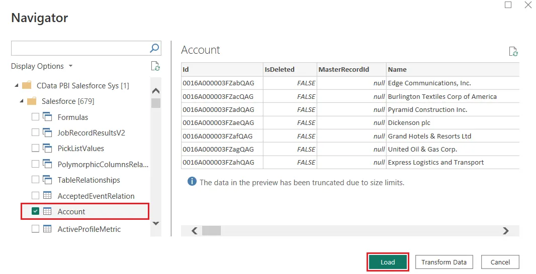Click the search magnifier icon
Image resolution: width=536 pixels, height=274 pixels.
[154, 48]
